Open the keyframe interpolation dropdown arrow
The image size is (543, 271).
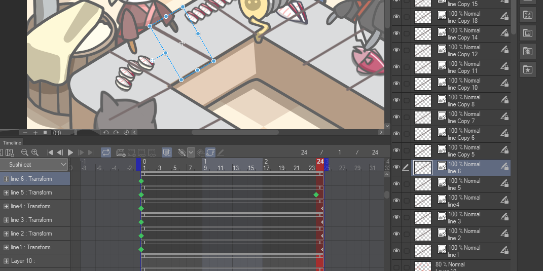tap(191, 152)
